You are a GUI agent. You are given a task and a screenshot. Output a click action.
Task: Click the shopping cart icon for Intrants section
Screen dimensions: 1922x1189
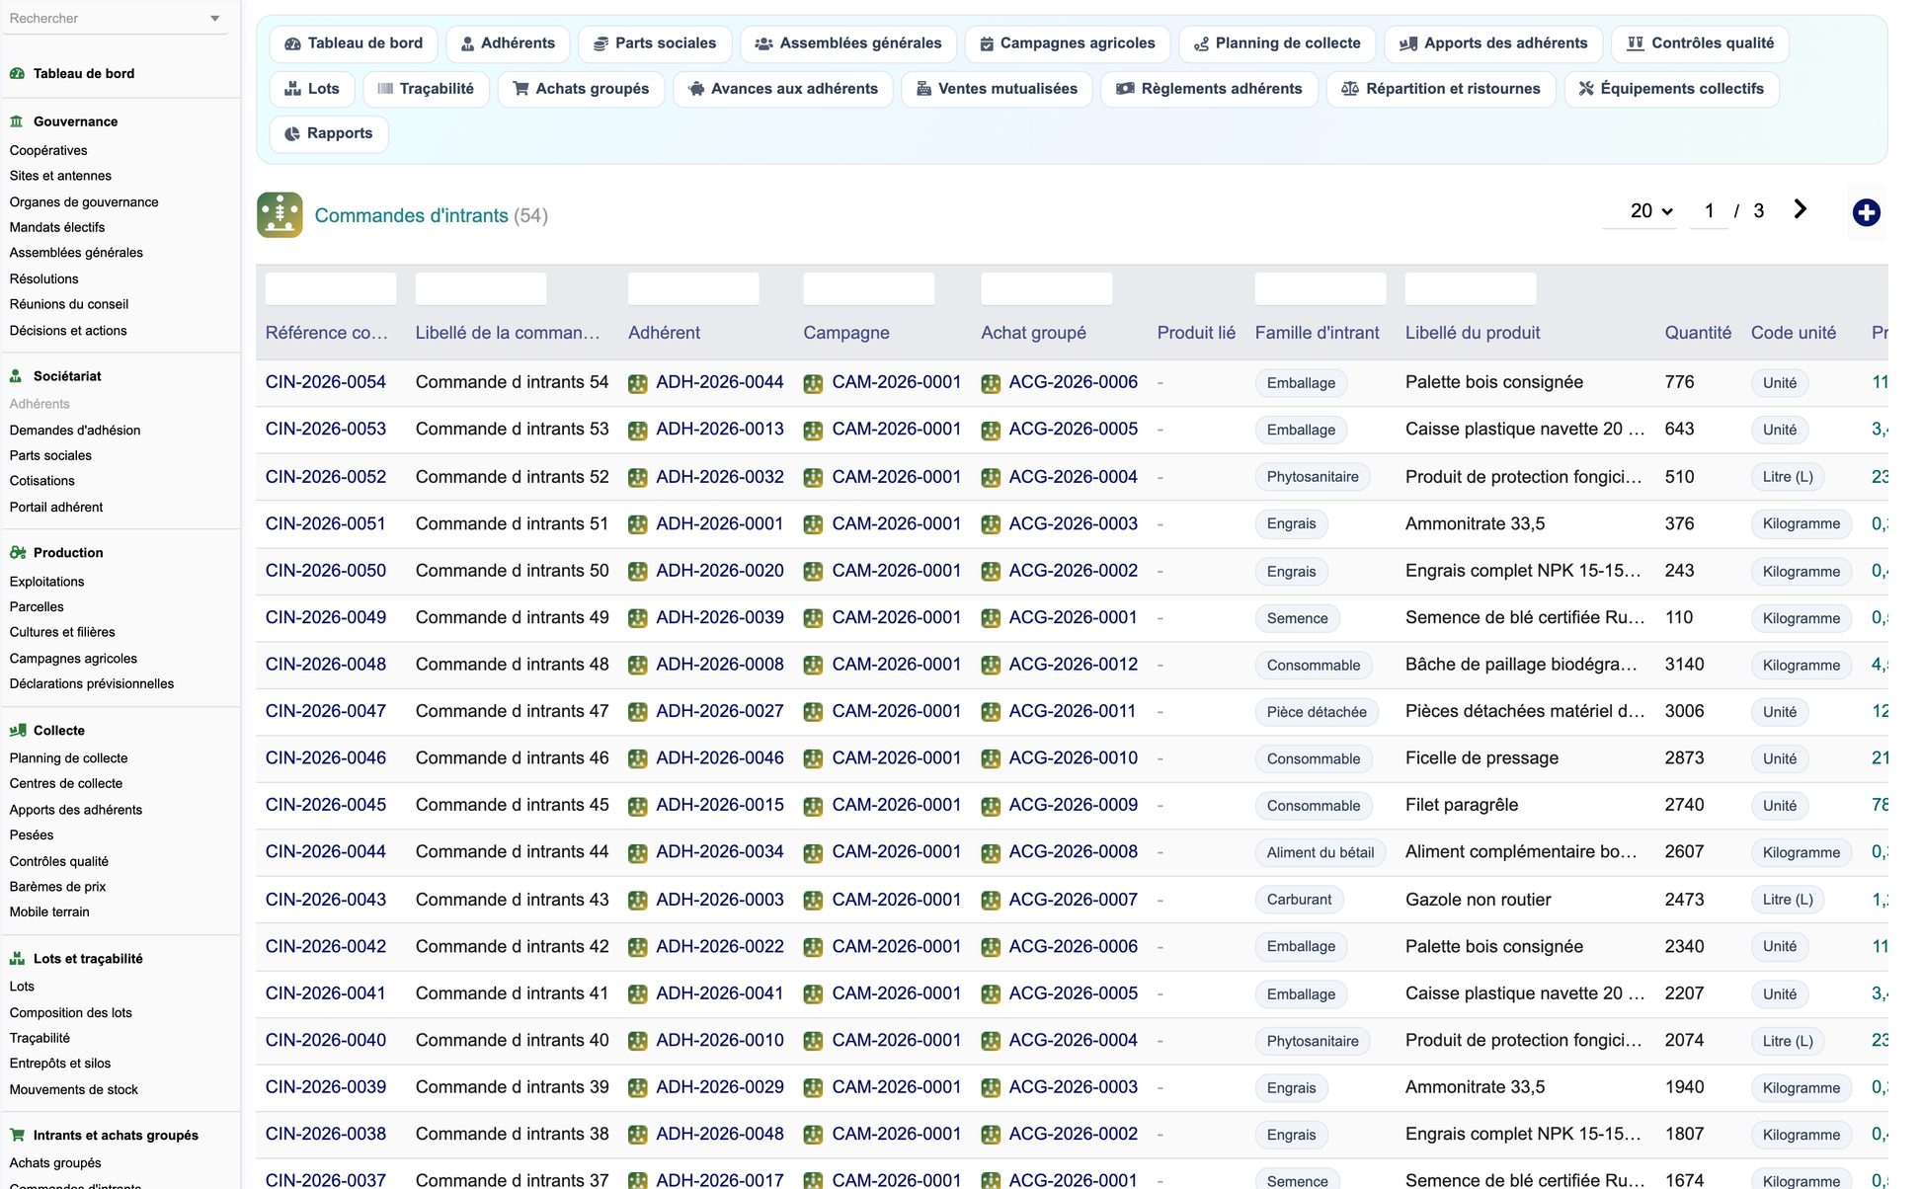(17, 1136)
